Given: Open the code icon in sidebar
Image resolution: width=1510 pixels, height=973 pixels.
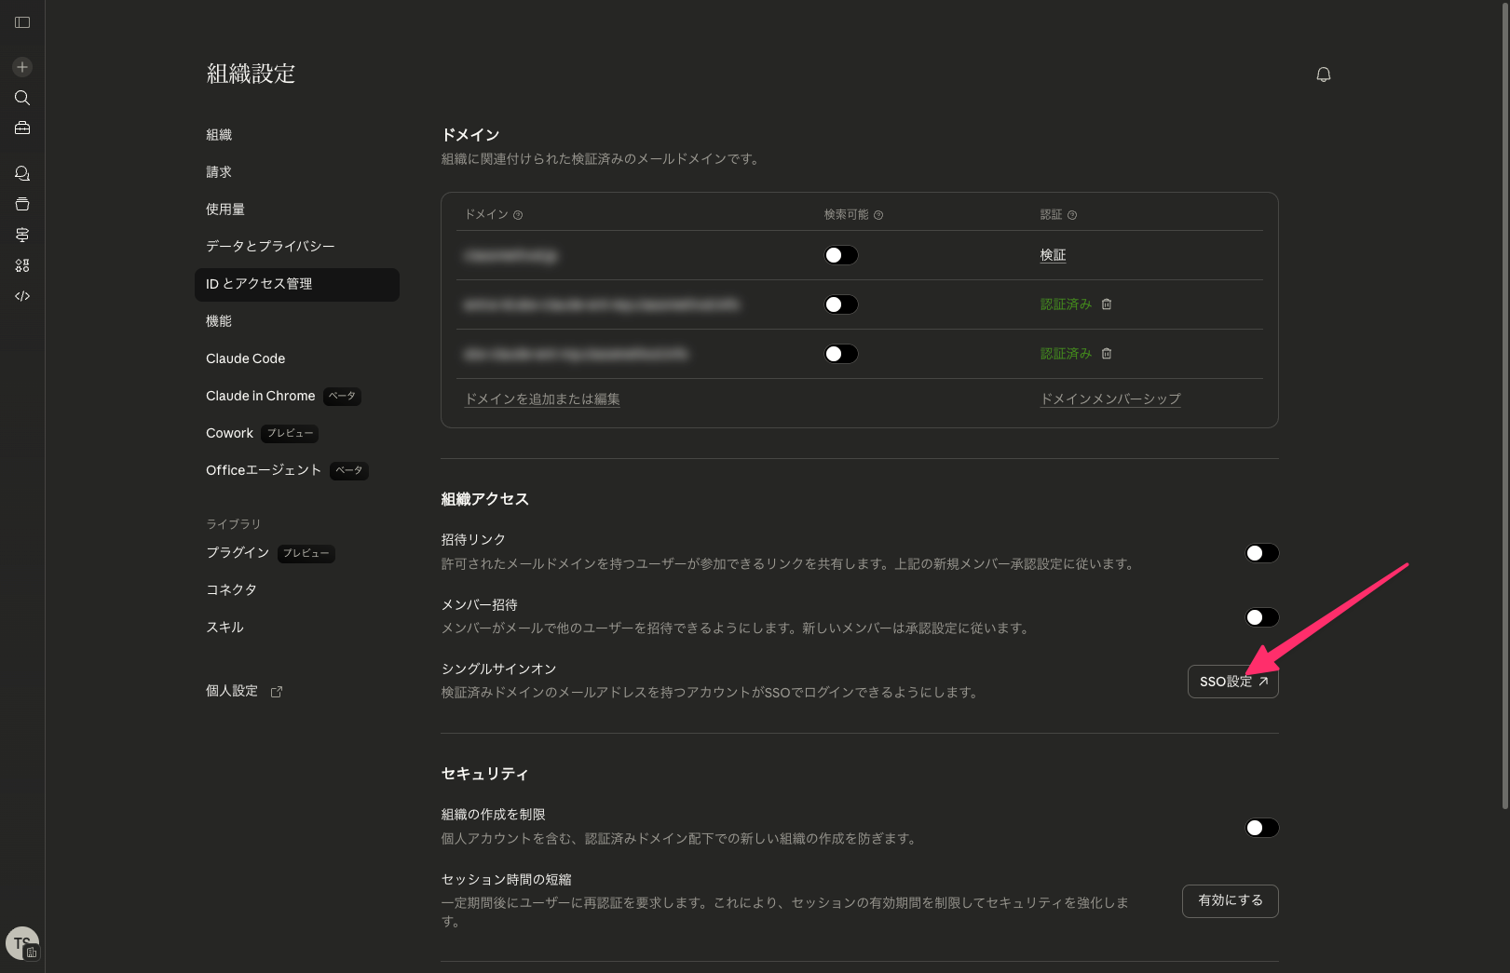Looking at the screenshot, I should (22, 296).
